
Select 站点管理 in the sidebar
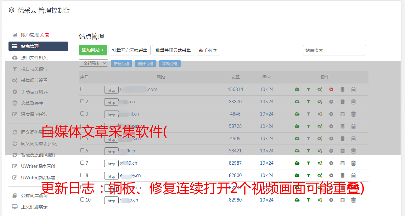(38, 46)
